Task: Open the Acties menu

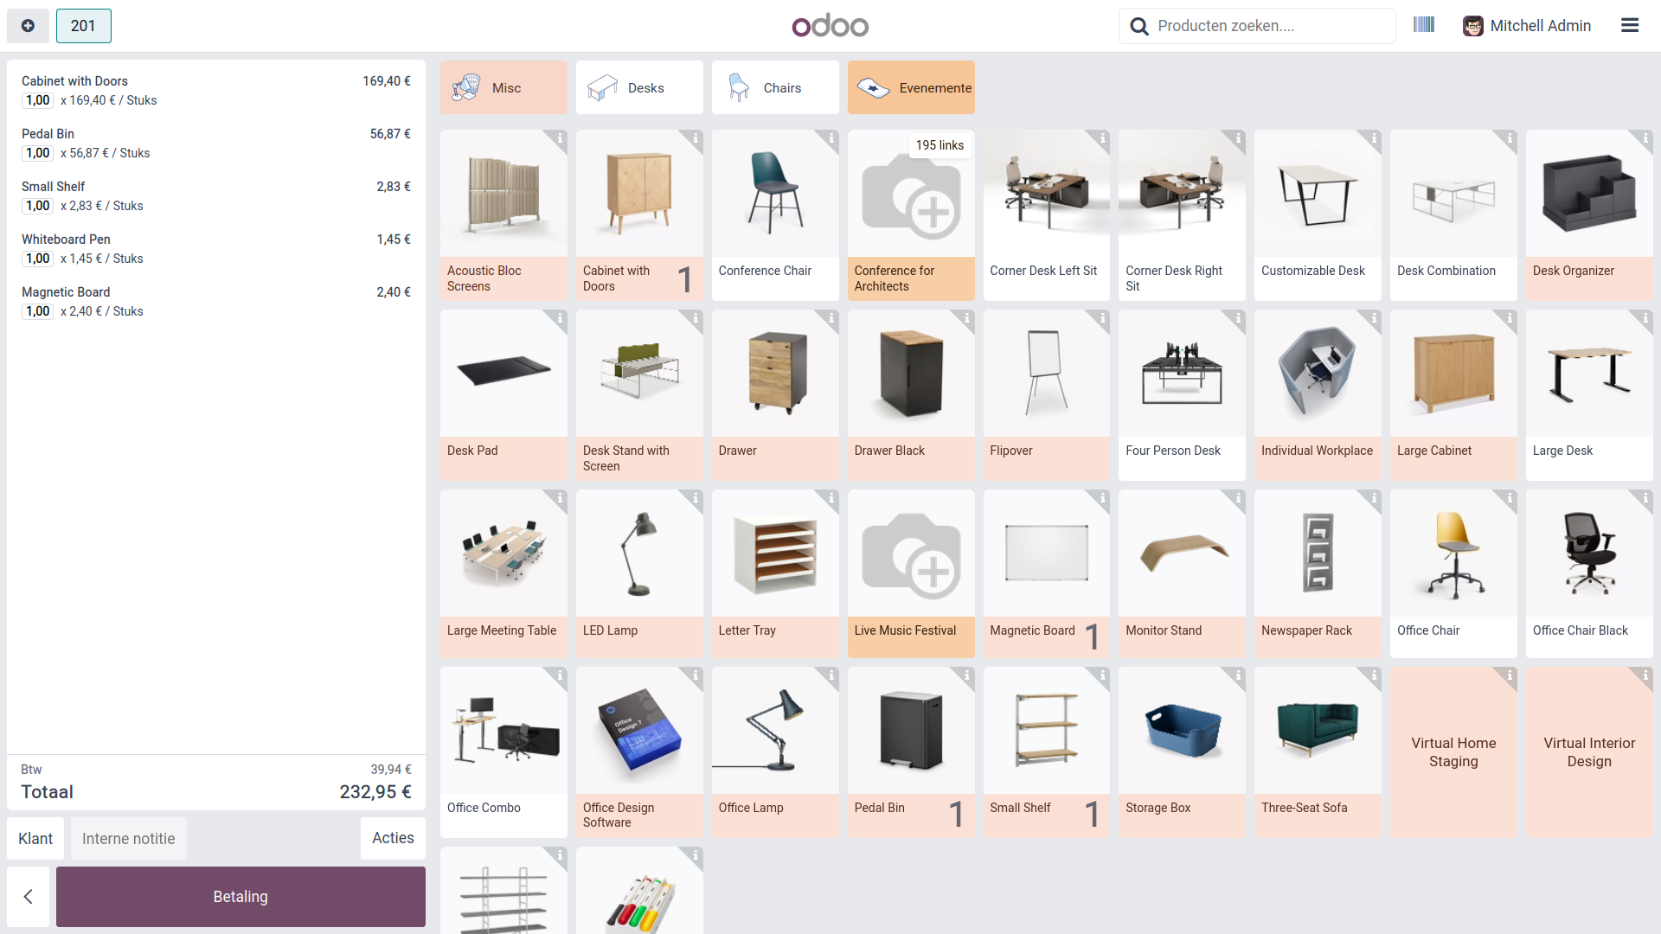Action: (393, 838)
